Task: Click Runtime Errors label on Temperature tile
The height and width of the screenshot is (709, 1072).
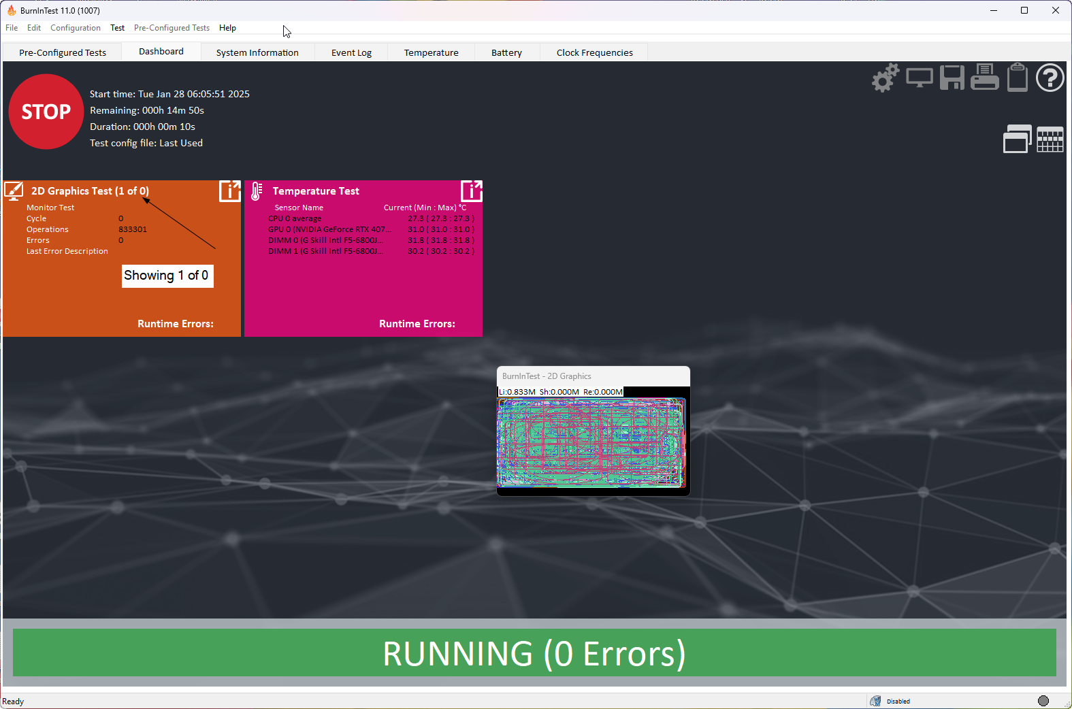Action: 417,324
